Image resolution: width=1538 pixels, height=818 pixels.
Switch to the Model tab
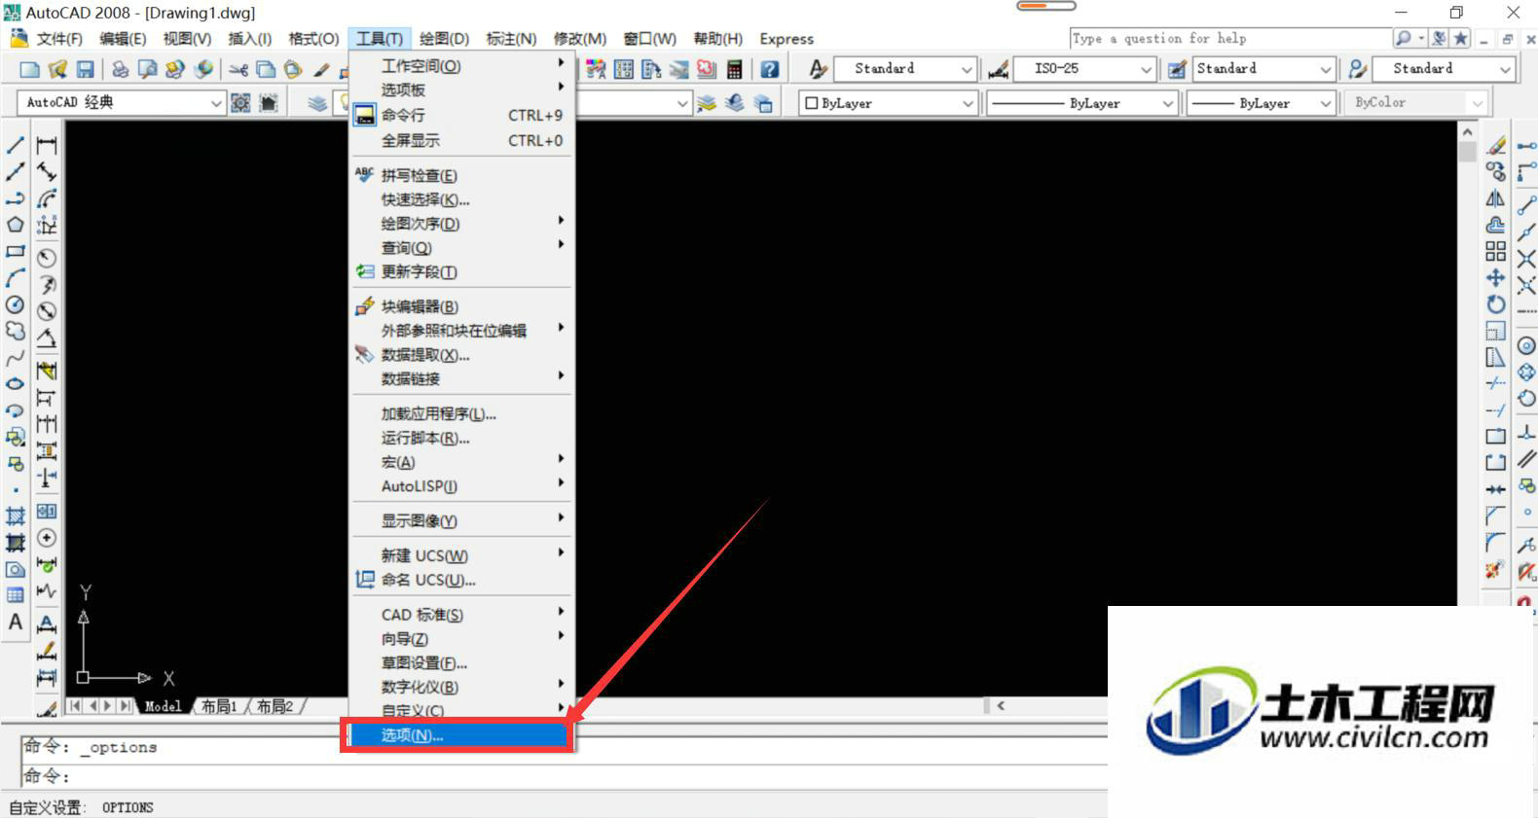[x=163, y=706]
